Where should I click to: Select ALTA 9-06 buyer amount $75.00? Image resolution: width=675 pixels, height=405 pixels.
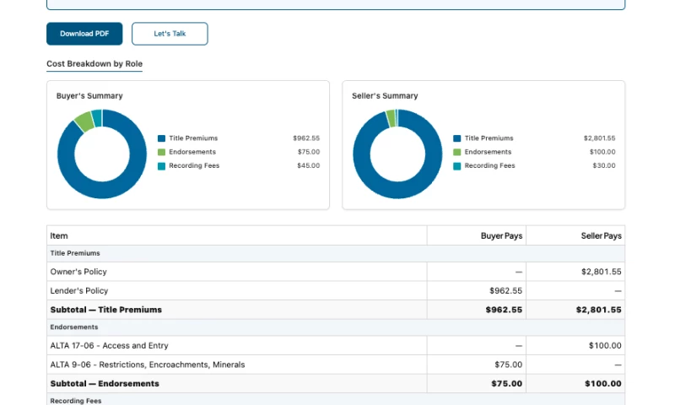[x=508, y=364]
